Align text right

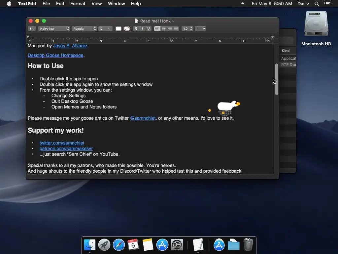(x=170, y=29)
